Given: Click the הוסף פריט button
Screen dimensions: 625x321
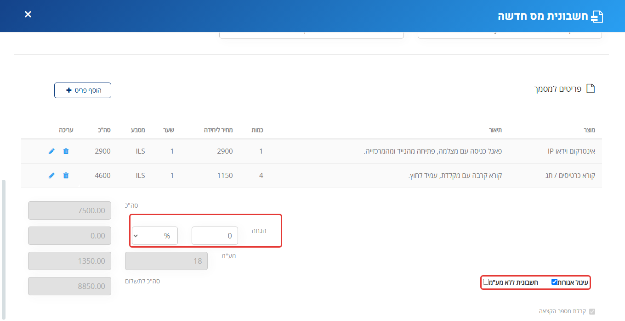Looking at the screenshot, I should (83, 90).
